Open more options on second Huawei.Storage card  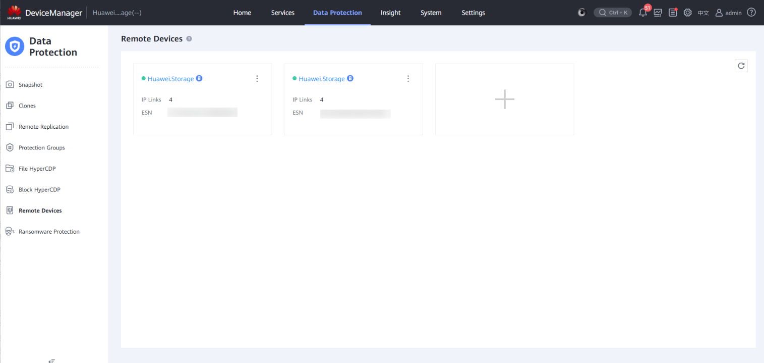click(408, 79)
